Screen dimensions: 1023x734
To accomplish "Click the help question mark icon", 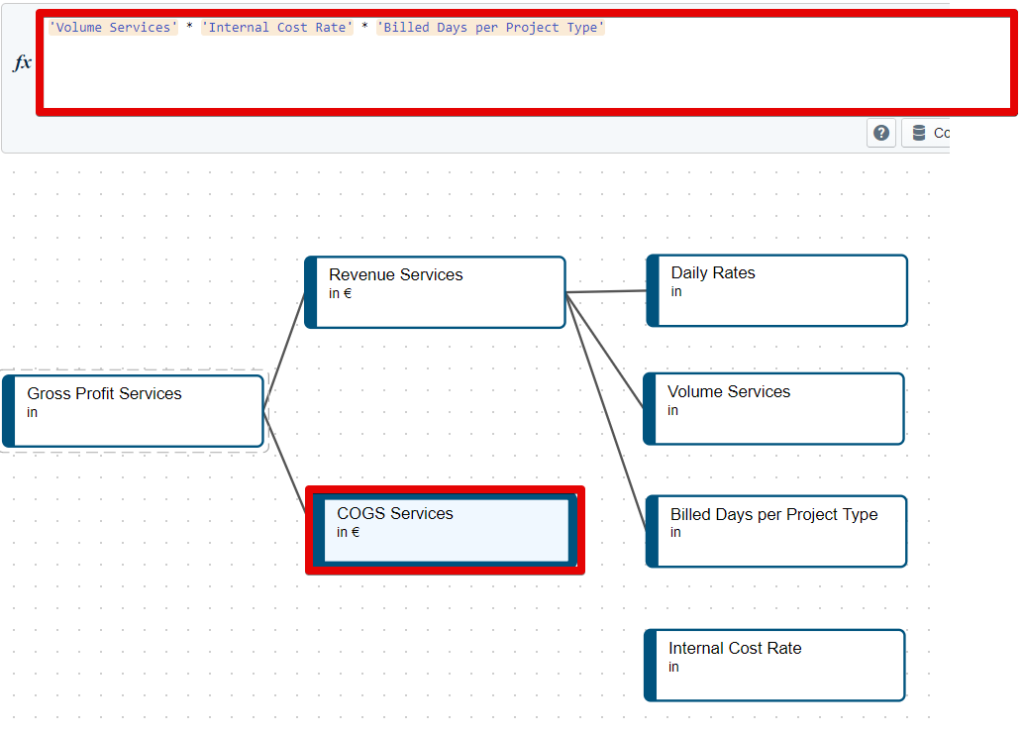I will click(881, 133).
